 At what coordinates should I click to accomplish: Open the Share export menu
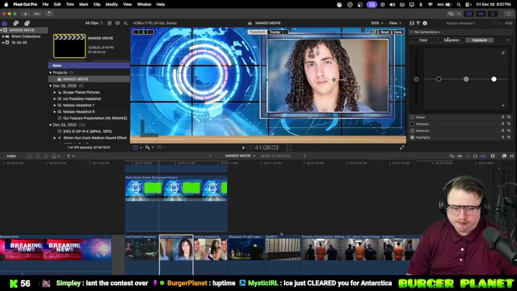coord(509,14)
